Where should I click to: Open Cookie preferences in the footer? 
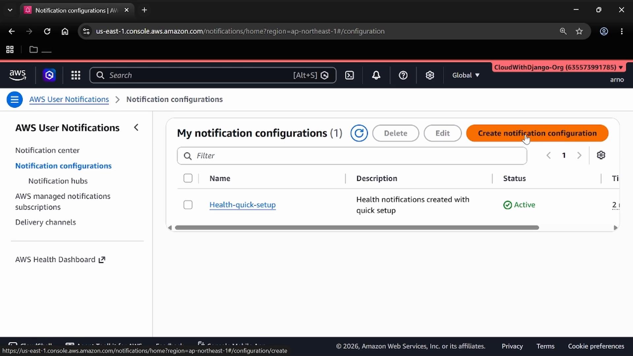(596, 346)
